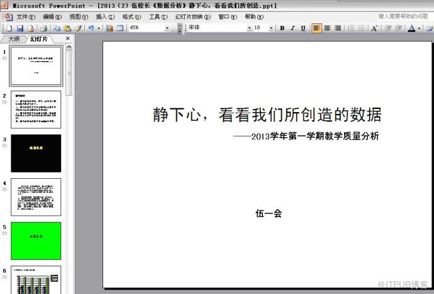The width and height of the screenshot is (434, 294).
Task: Click the Increase Indent icon
Action: click(x=399, y=28)
